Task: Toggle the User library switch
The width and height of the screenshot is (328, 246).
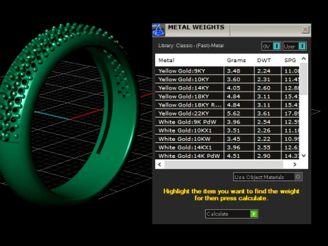Action: pyautogui.click(x=295, y=46)
